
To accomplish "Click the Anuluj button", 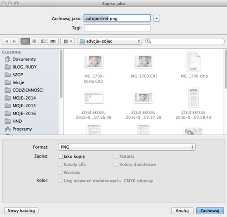I will point(182,211).
